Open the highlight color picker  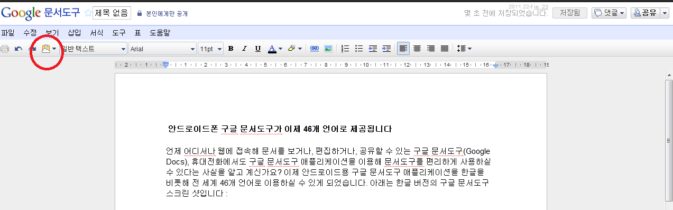pos(294,49)
